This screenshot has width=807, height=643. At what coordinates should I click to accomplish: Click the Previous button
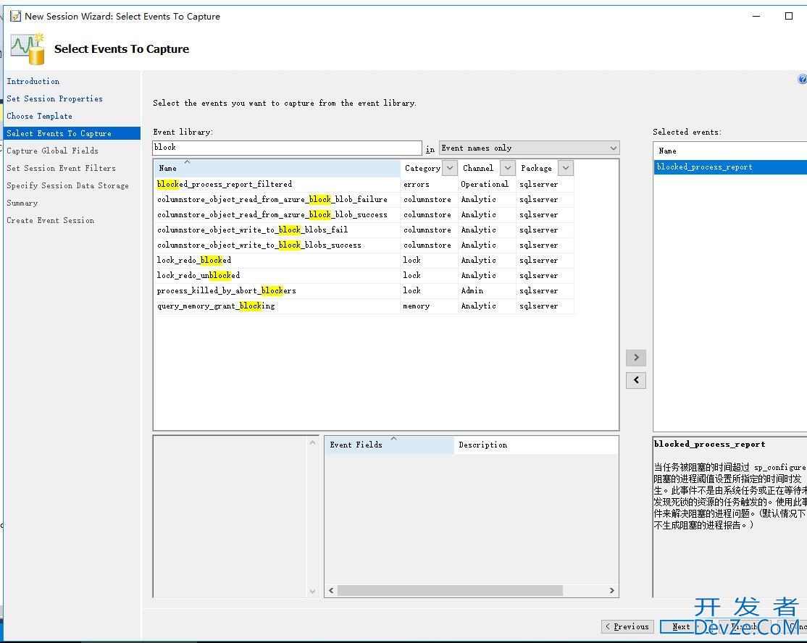click(x=627, y=626)
